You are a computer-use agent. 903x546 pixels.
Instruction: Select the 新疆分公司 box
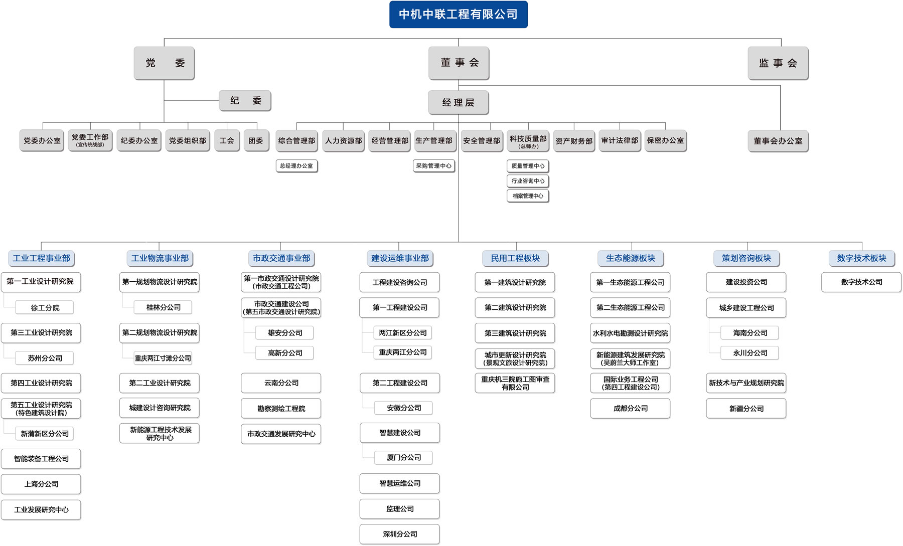(746, 409)
